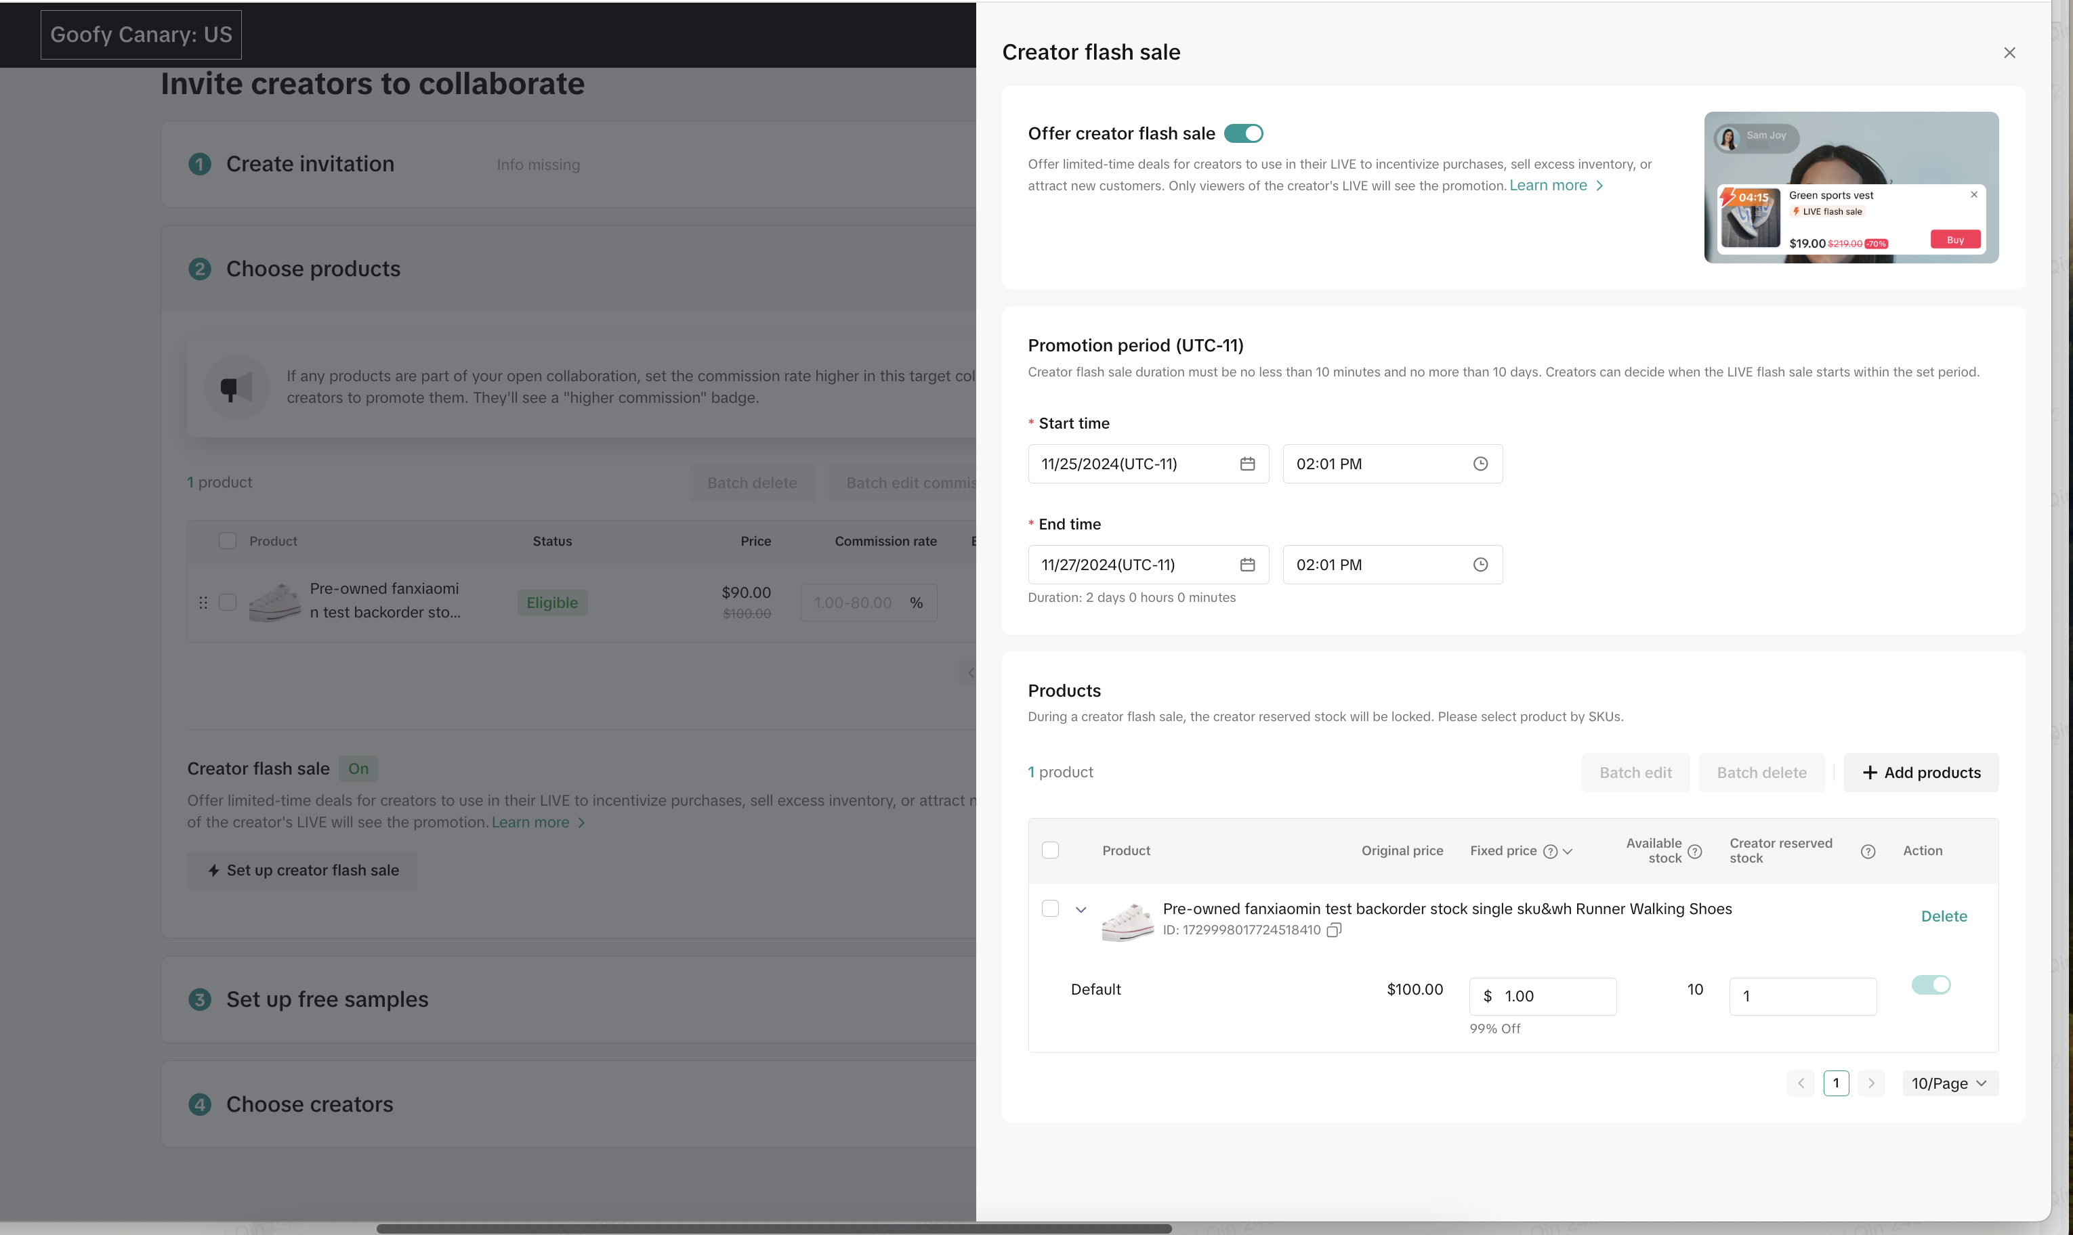Click the End time clock icon

1480,564
